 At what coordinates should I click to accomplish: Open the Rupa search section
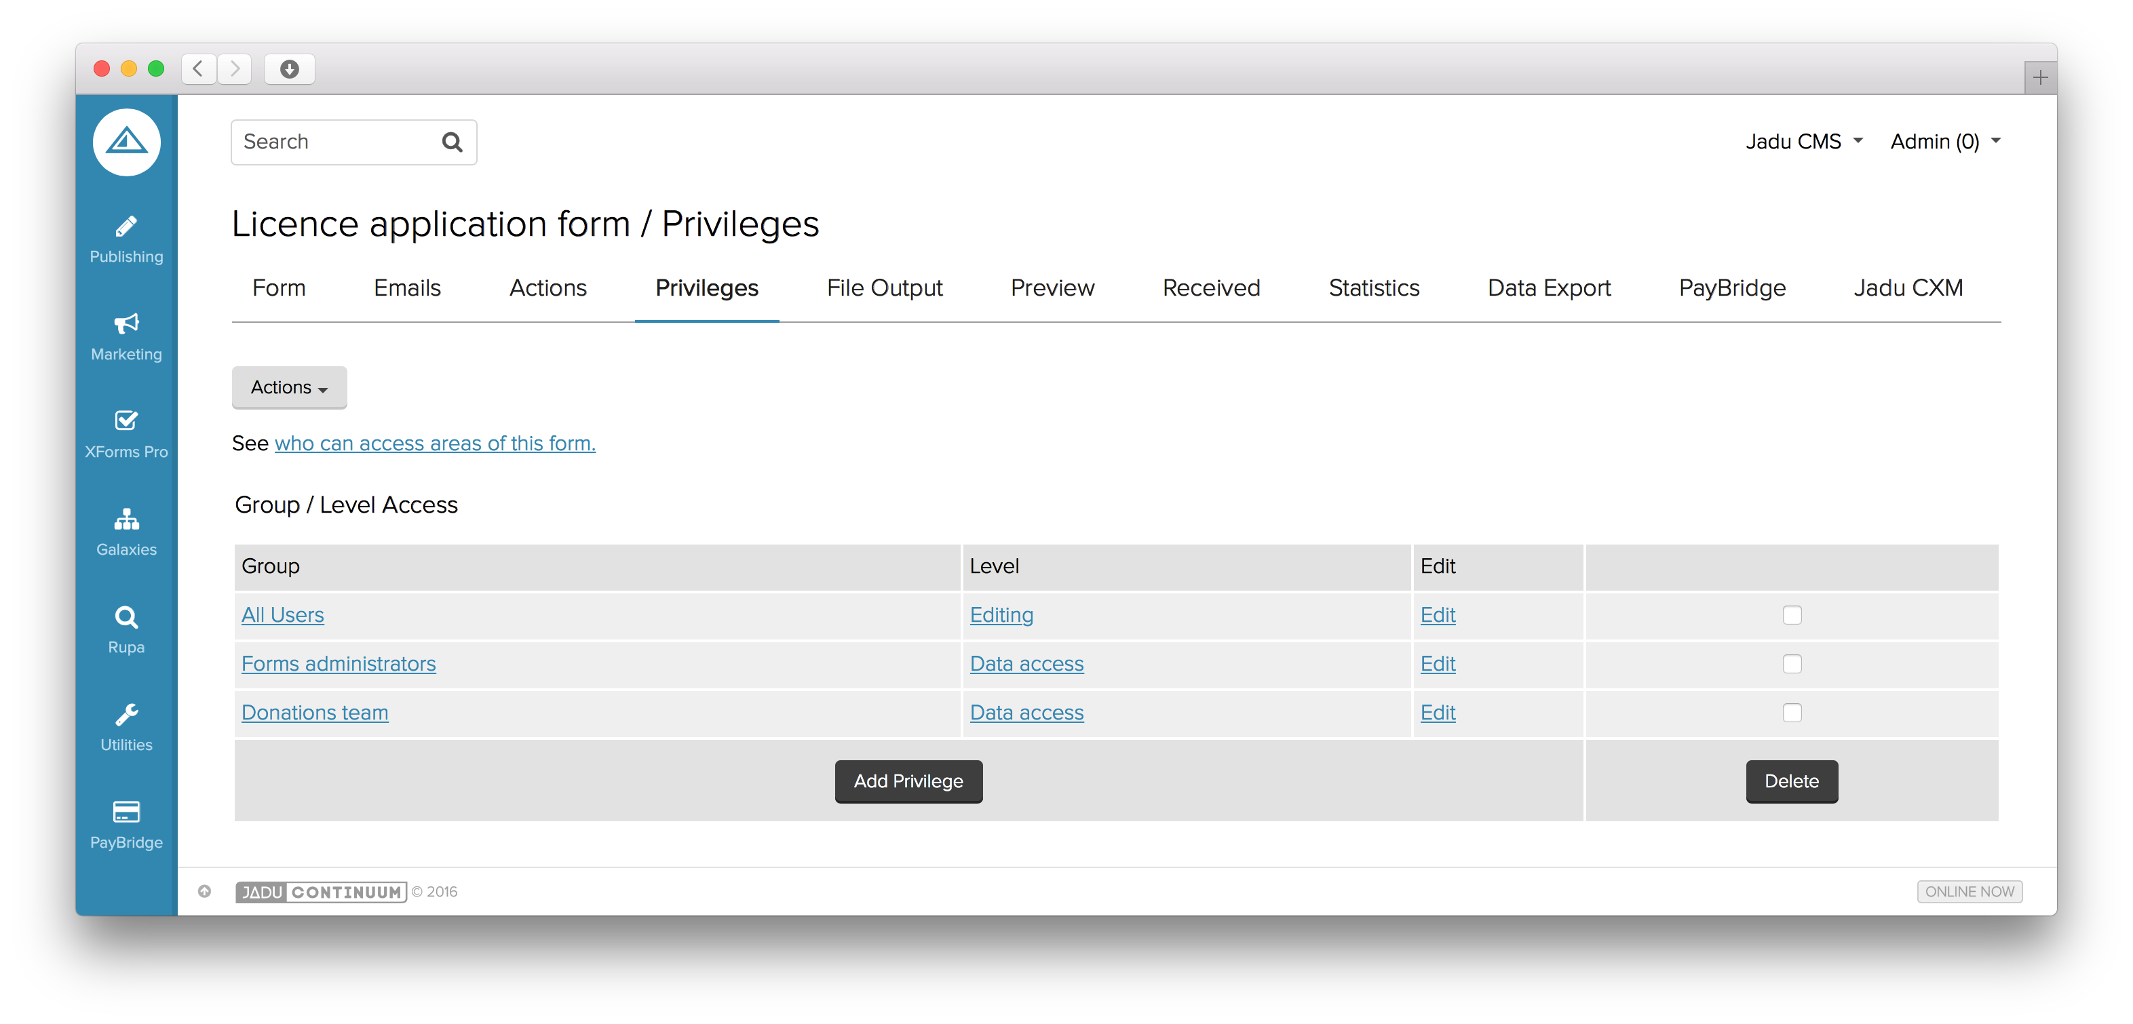pos(126,630)
